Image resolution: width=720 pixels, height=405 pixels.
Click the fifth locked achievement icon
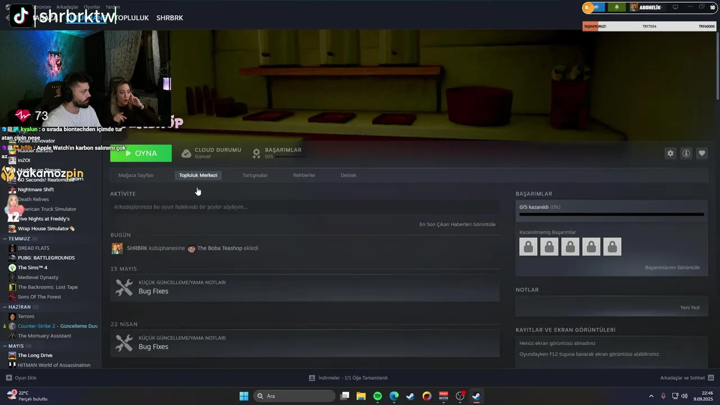[612, 246]
